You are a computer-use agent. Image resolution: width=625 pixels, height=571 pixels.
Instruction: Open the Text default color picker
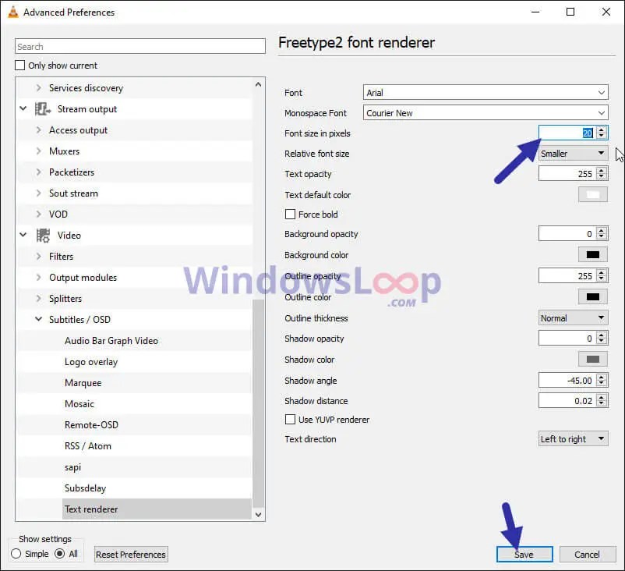(593, 195)
